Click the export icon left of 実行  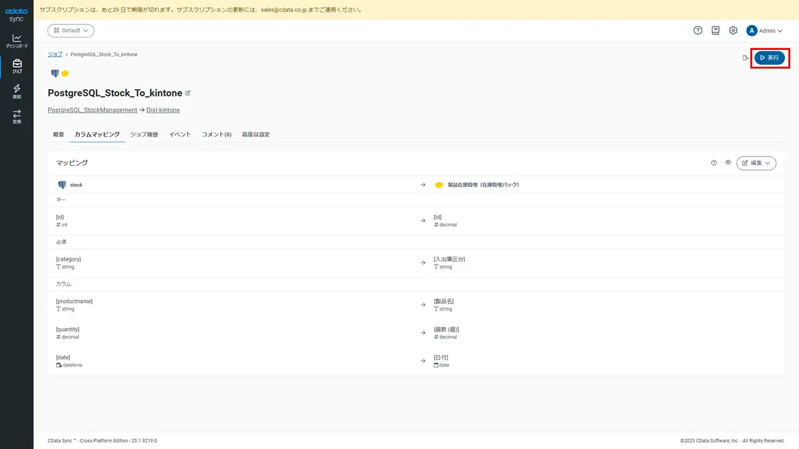point(745,58)
